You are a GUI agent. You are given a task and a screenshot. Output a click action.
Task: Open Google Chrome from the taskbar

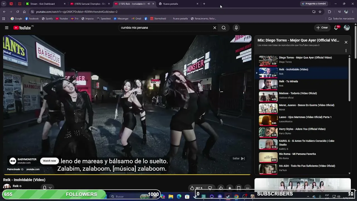tap(236, 197)
